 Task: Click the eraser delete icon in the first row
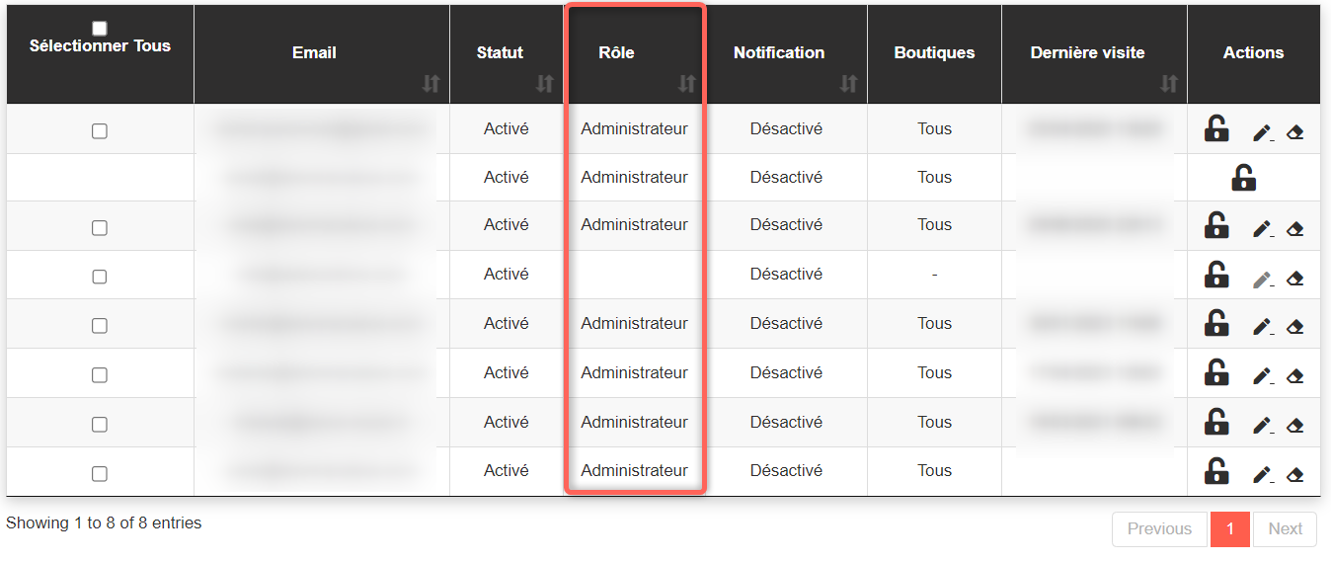click(1295, 132)
